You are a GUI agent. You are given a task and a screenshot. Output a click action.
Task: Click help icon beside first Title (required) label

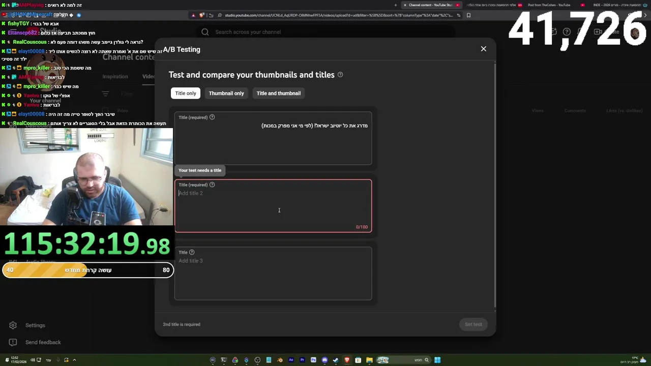click(212, 117)
